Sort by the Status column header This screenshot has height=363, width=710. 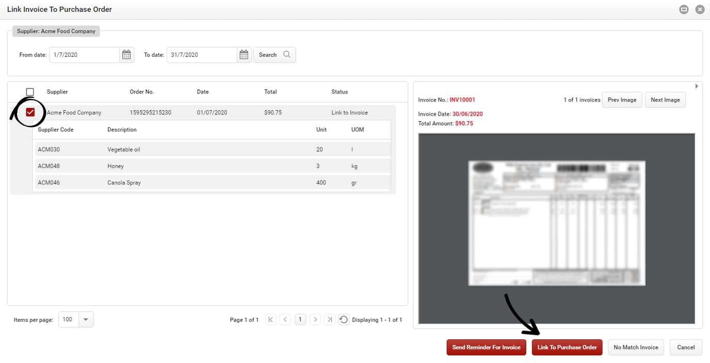coord(340,92)
